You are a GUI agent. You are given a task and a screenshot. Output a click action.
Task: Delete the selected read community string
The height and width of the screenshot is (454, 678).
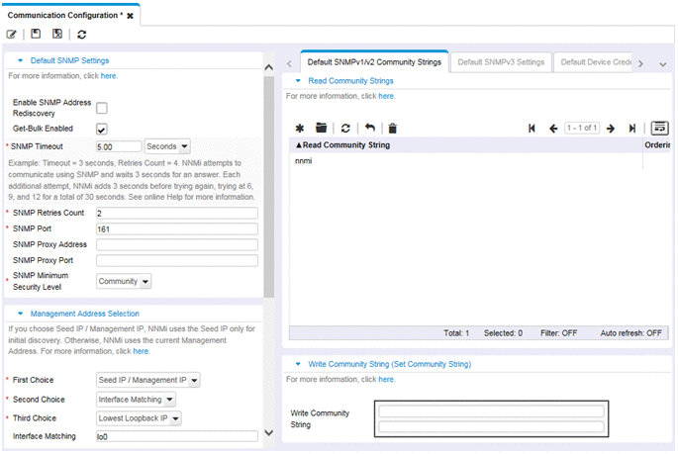click(x=392, y=129)
